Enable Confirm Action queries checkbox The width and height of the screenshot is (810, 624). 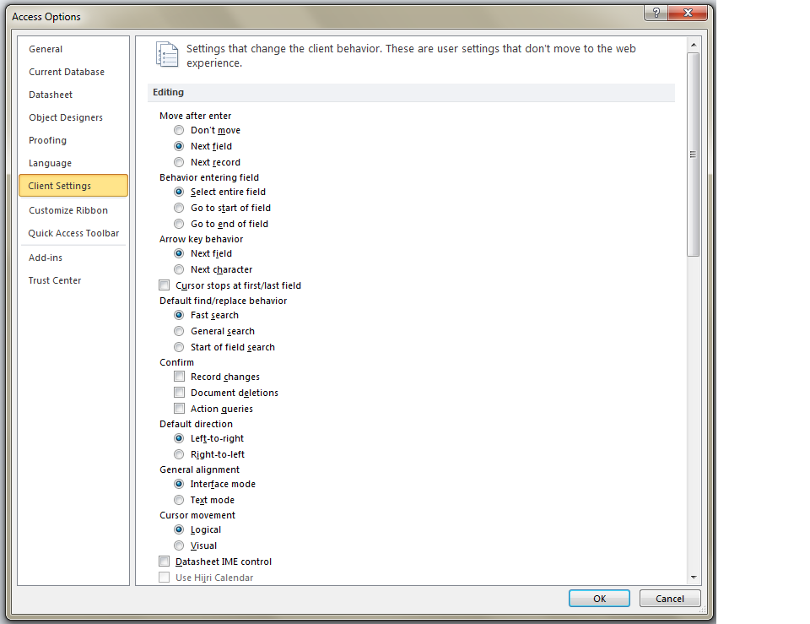click(x=179, y=409)
